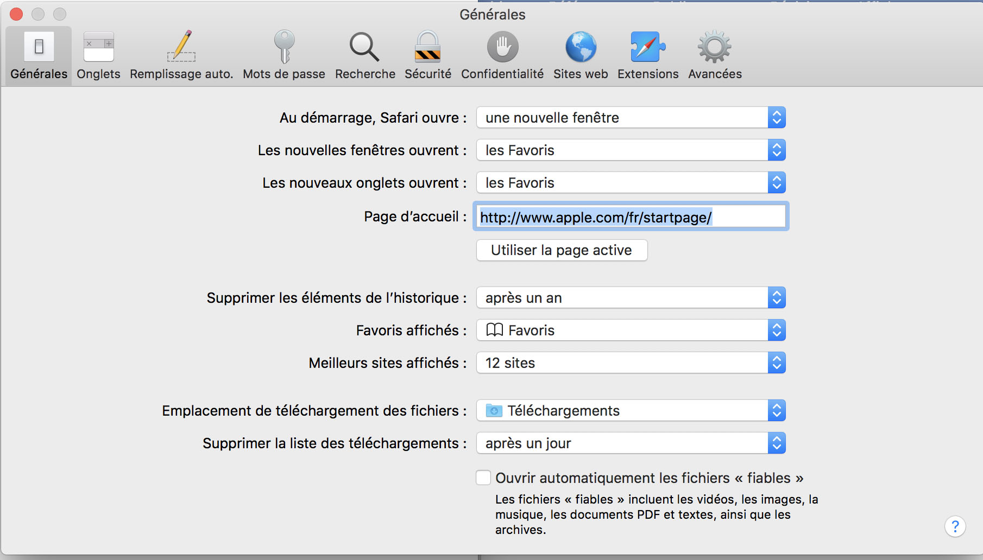Enable Ouvrir automatiquement les fichiers fiables
Screen dimensions: 983x560
click(x=483, y=478)
